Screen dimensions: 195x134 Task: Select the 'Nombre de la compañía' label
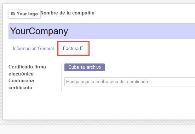[67, 13]
